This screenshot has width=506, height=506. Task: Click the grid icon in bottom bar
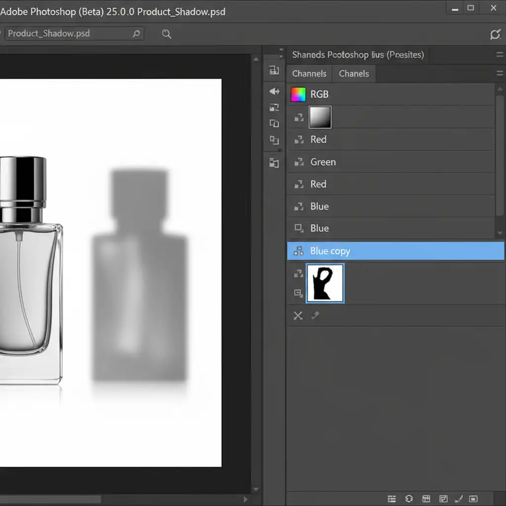click(x=426, y=499)
